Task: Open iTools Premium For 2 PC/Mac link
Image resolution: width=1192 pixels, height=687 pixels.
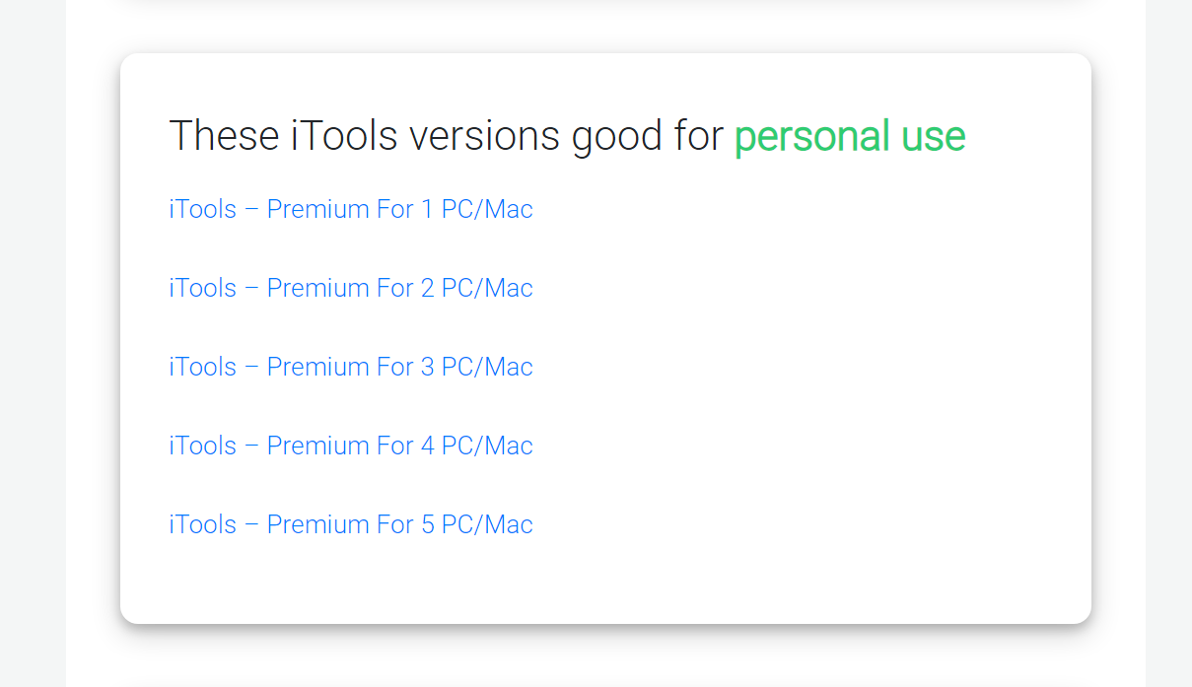Action: point(350,288)
